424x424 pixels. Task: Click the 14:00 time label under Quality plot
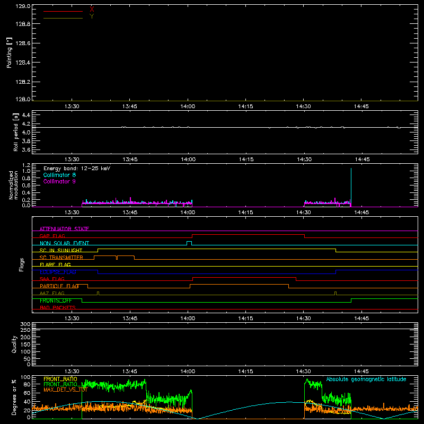point(188,372)
